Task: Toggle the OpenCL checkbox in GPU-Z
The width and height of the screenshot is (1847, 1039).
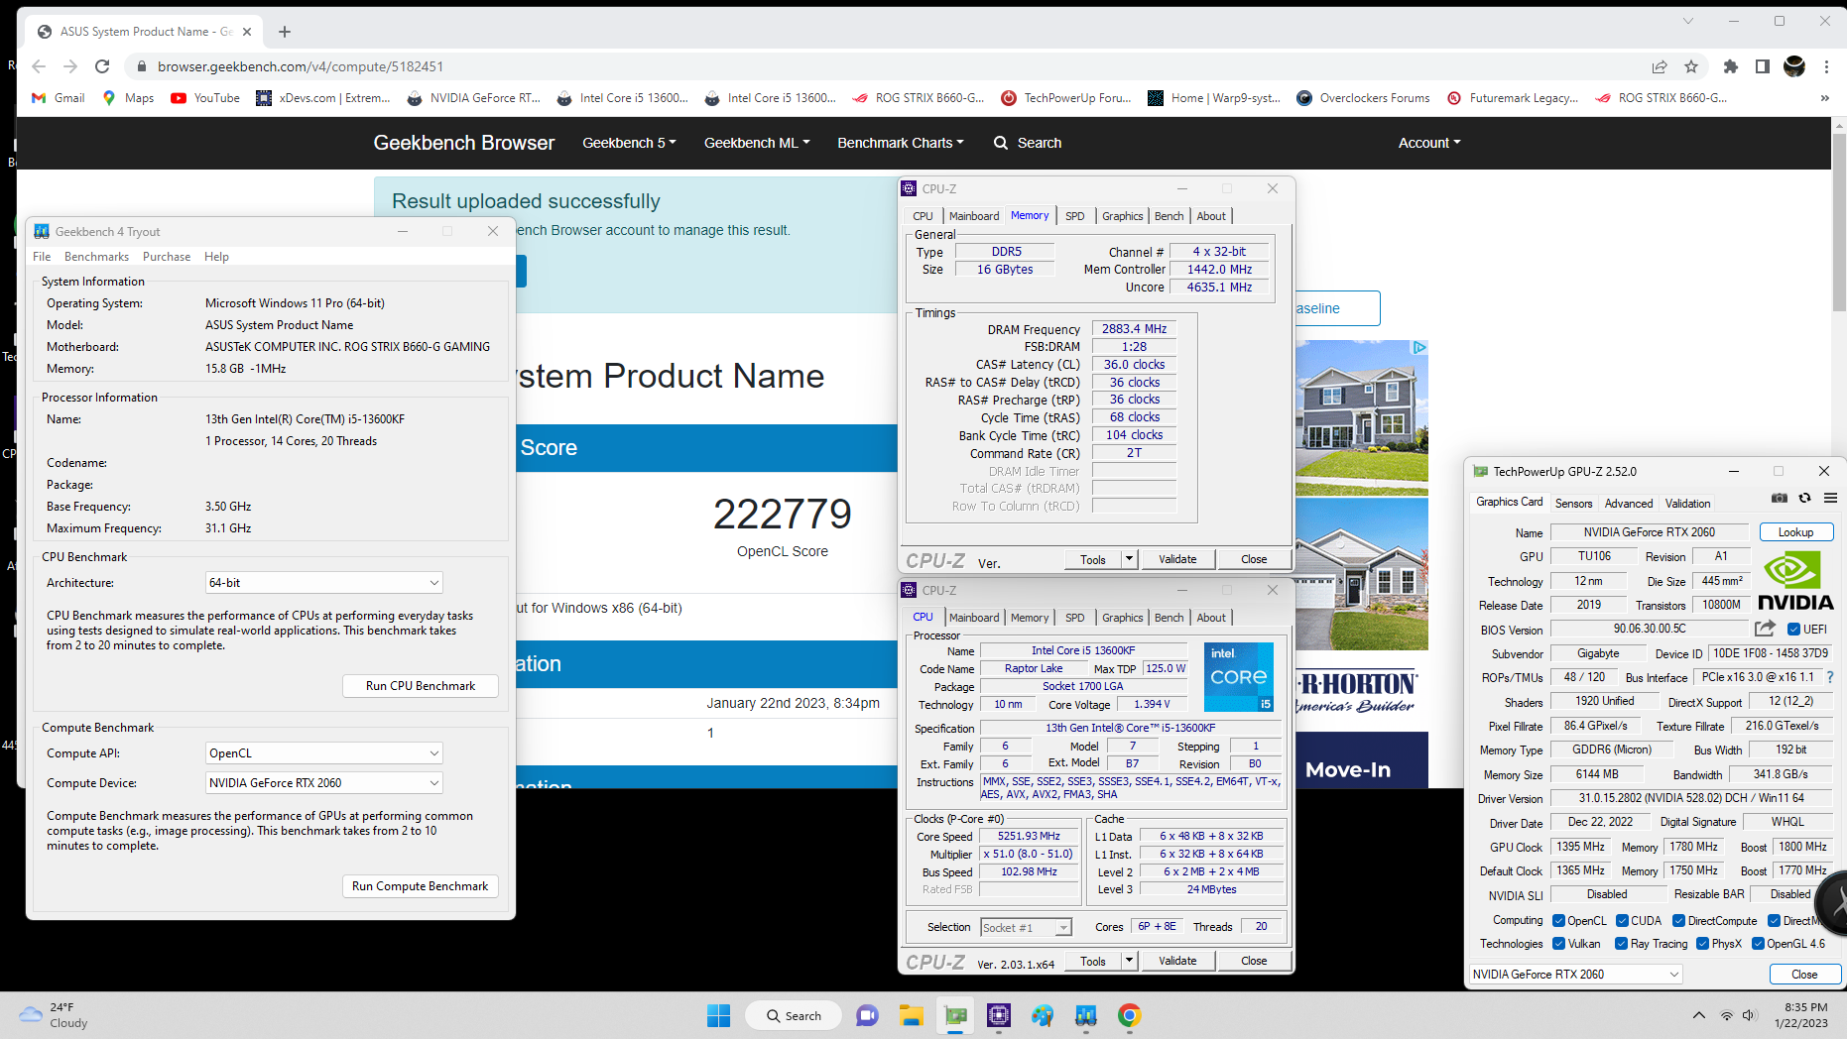Action: click(1558, 920)
